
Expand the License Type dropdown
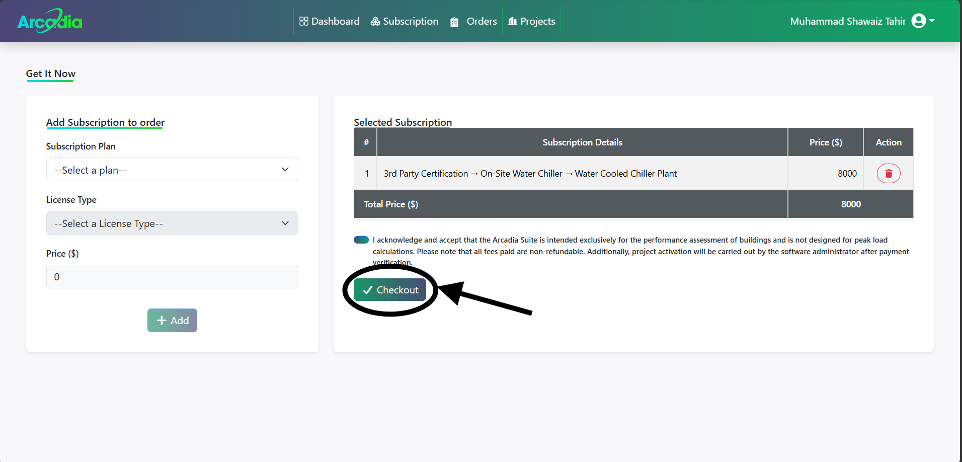(x=172, y=223)
